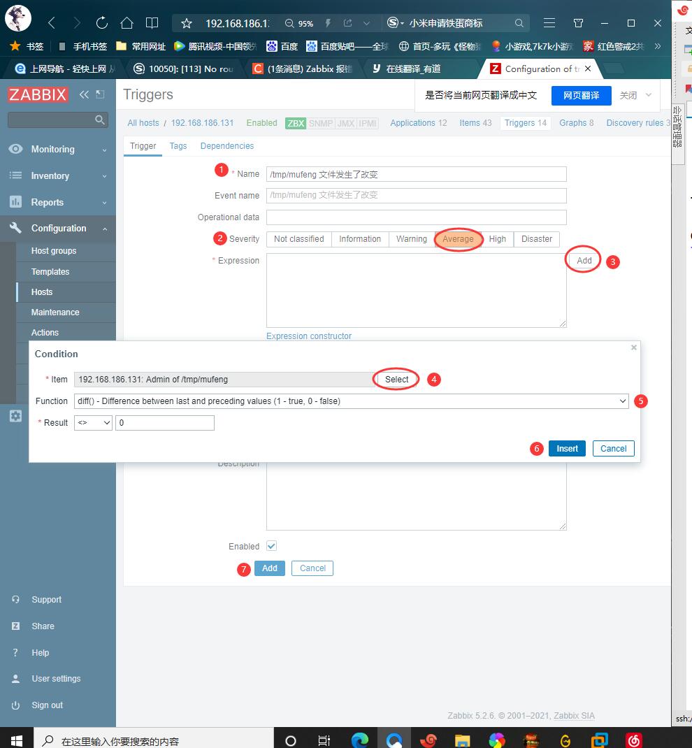692x748 pixels.
Task: Click the Share Z icon
Action: (x=16, y=626)
